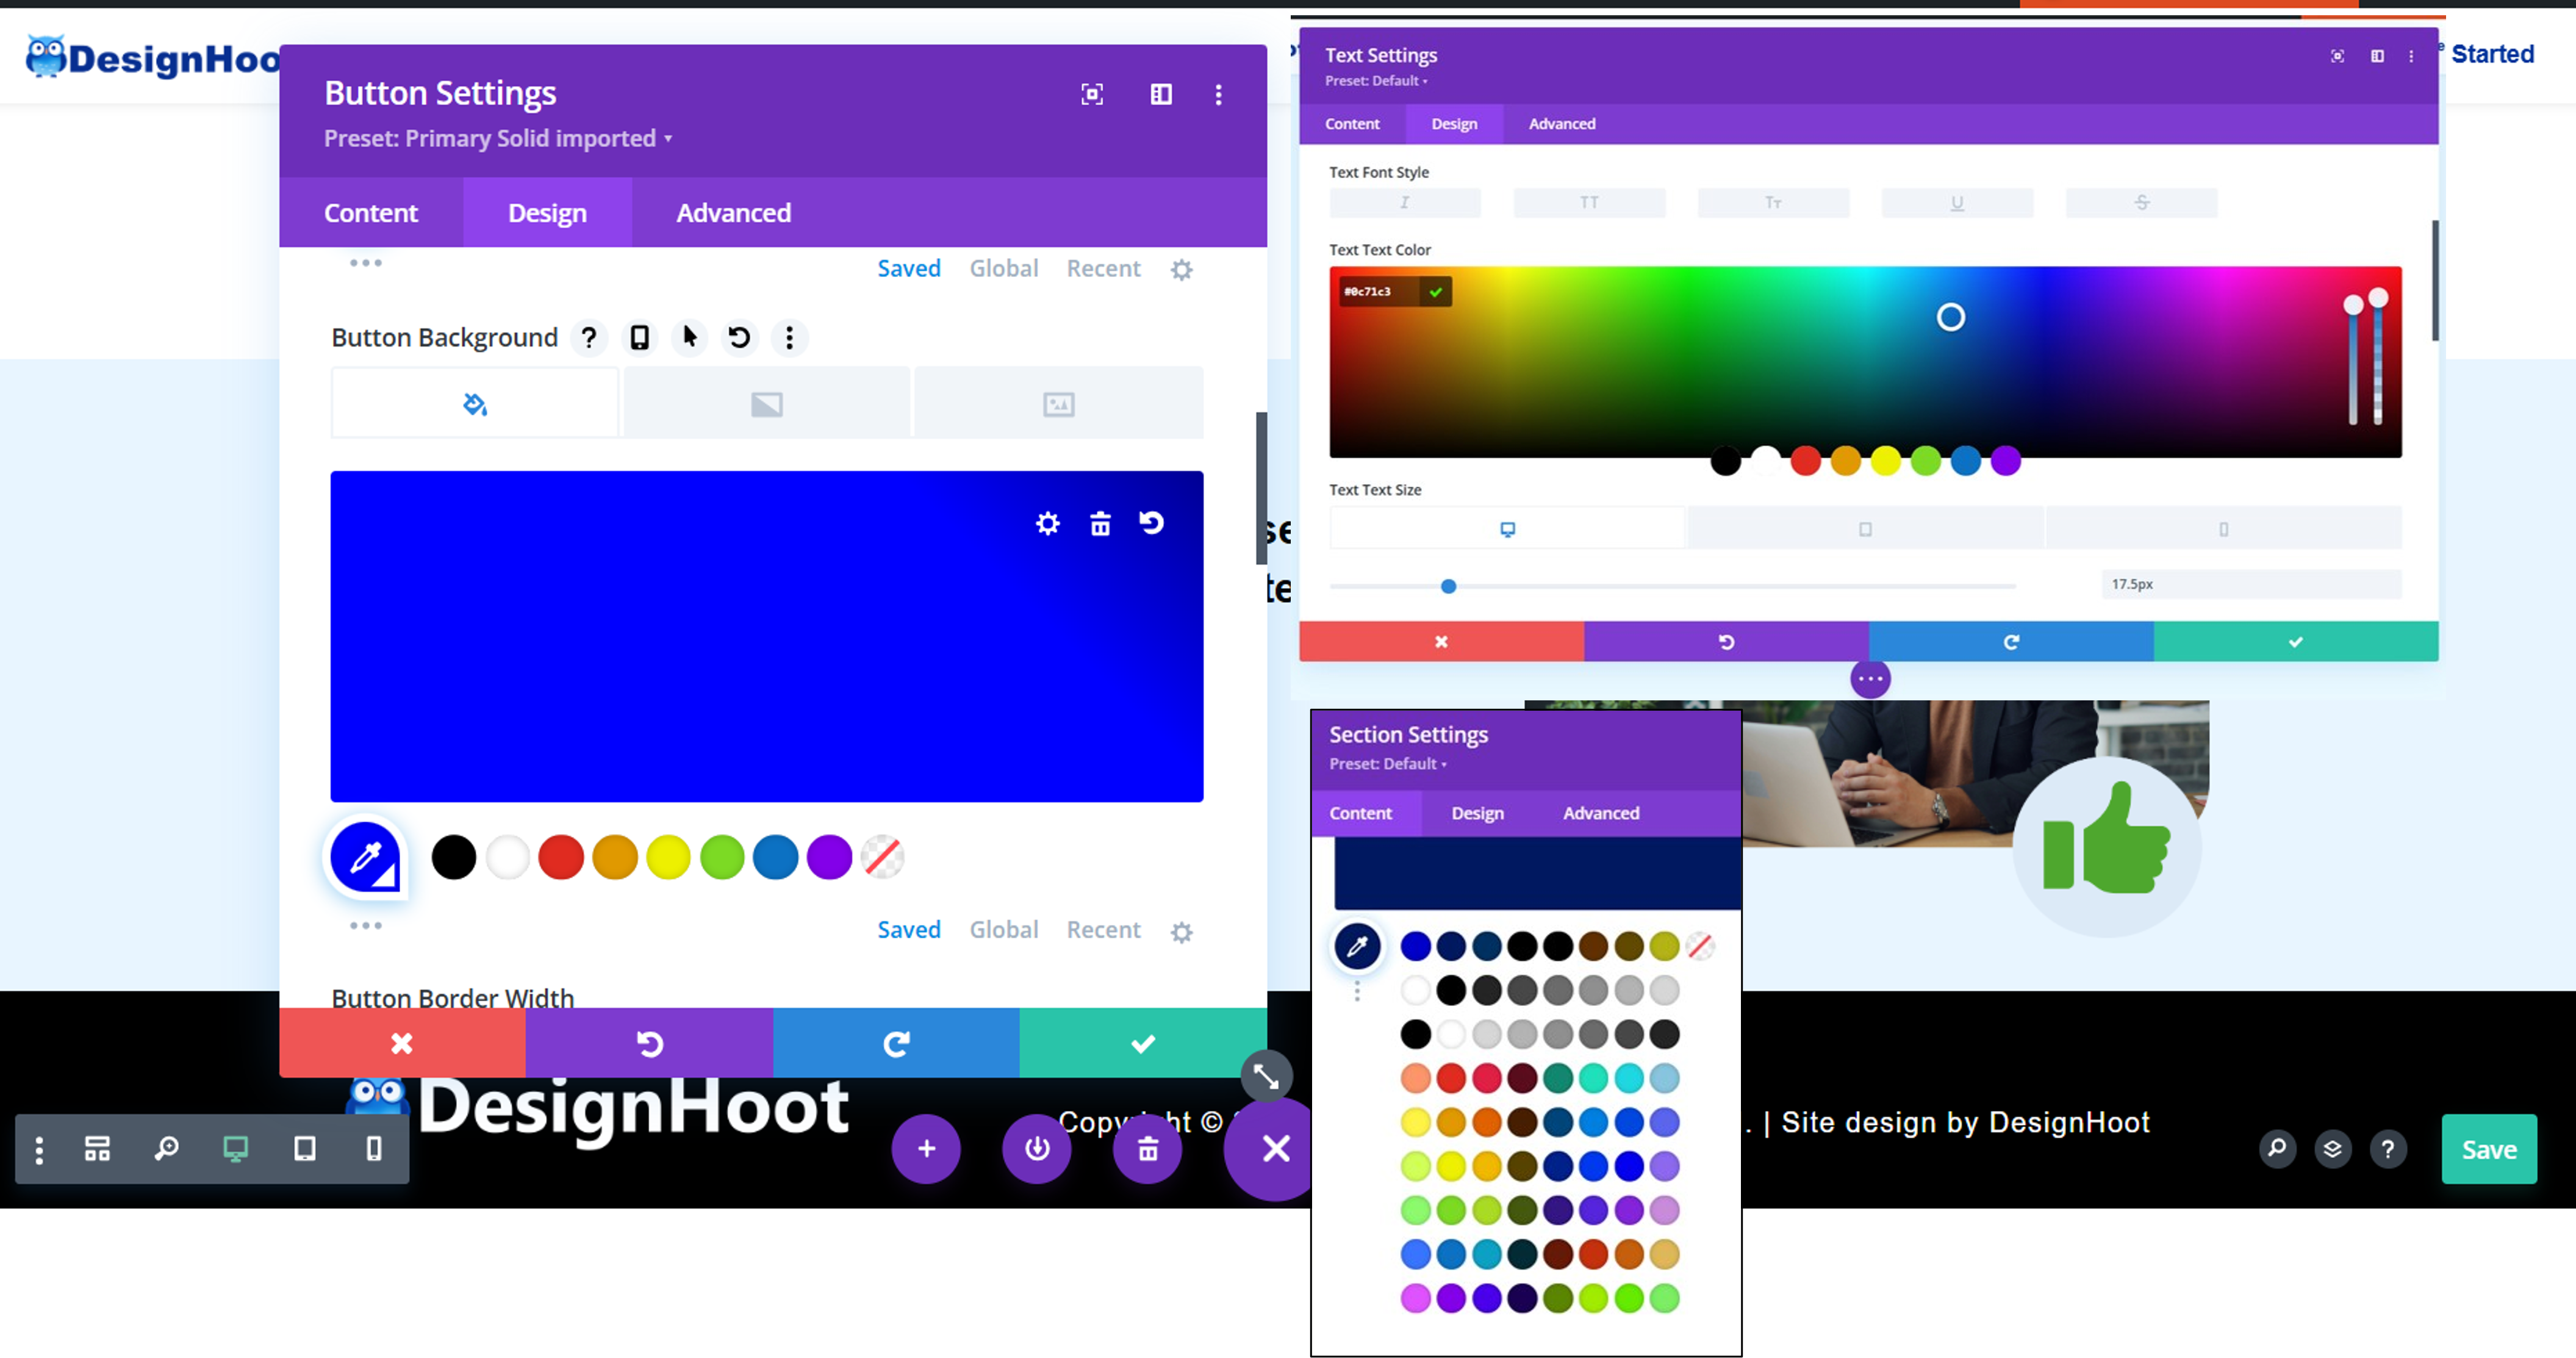
Task: Activate the eyedropper color picker in Button Settings
Action: (x=365, y=857)
